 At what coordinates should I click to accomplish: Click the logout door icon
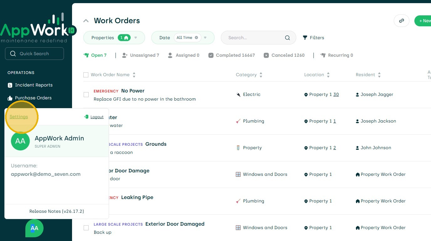86,117
